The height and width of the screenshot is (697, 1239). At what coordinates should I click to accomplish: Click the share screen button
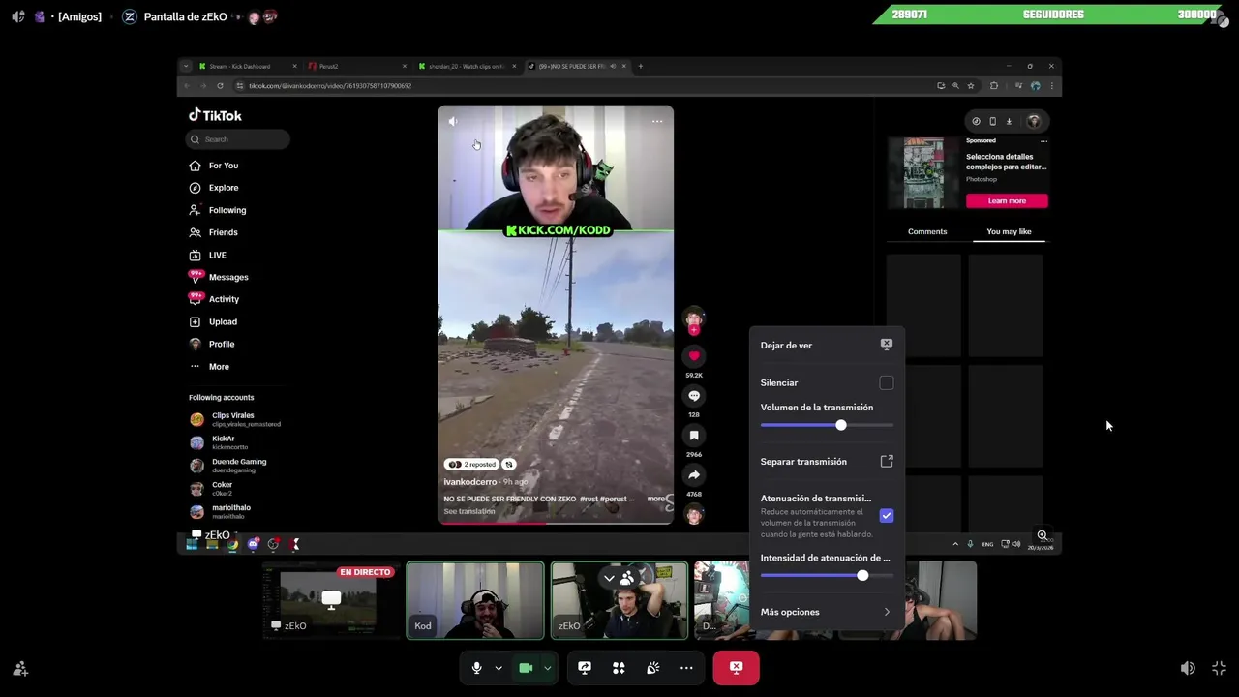tap(585, 668)
